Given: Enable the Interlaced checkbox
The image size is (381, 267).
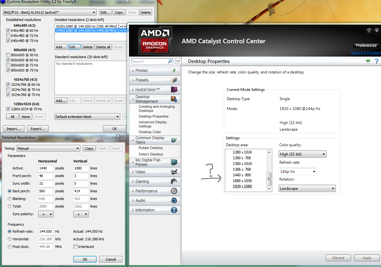Looking at the screenshot, I should coord(75,247).
